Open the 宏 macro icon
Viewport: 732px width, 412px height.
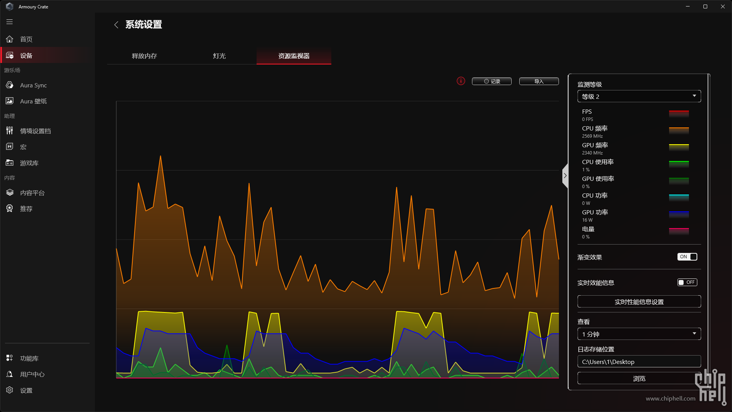coord(10,147)
